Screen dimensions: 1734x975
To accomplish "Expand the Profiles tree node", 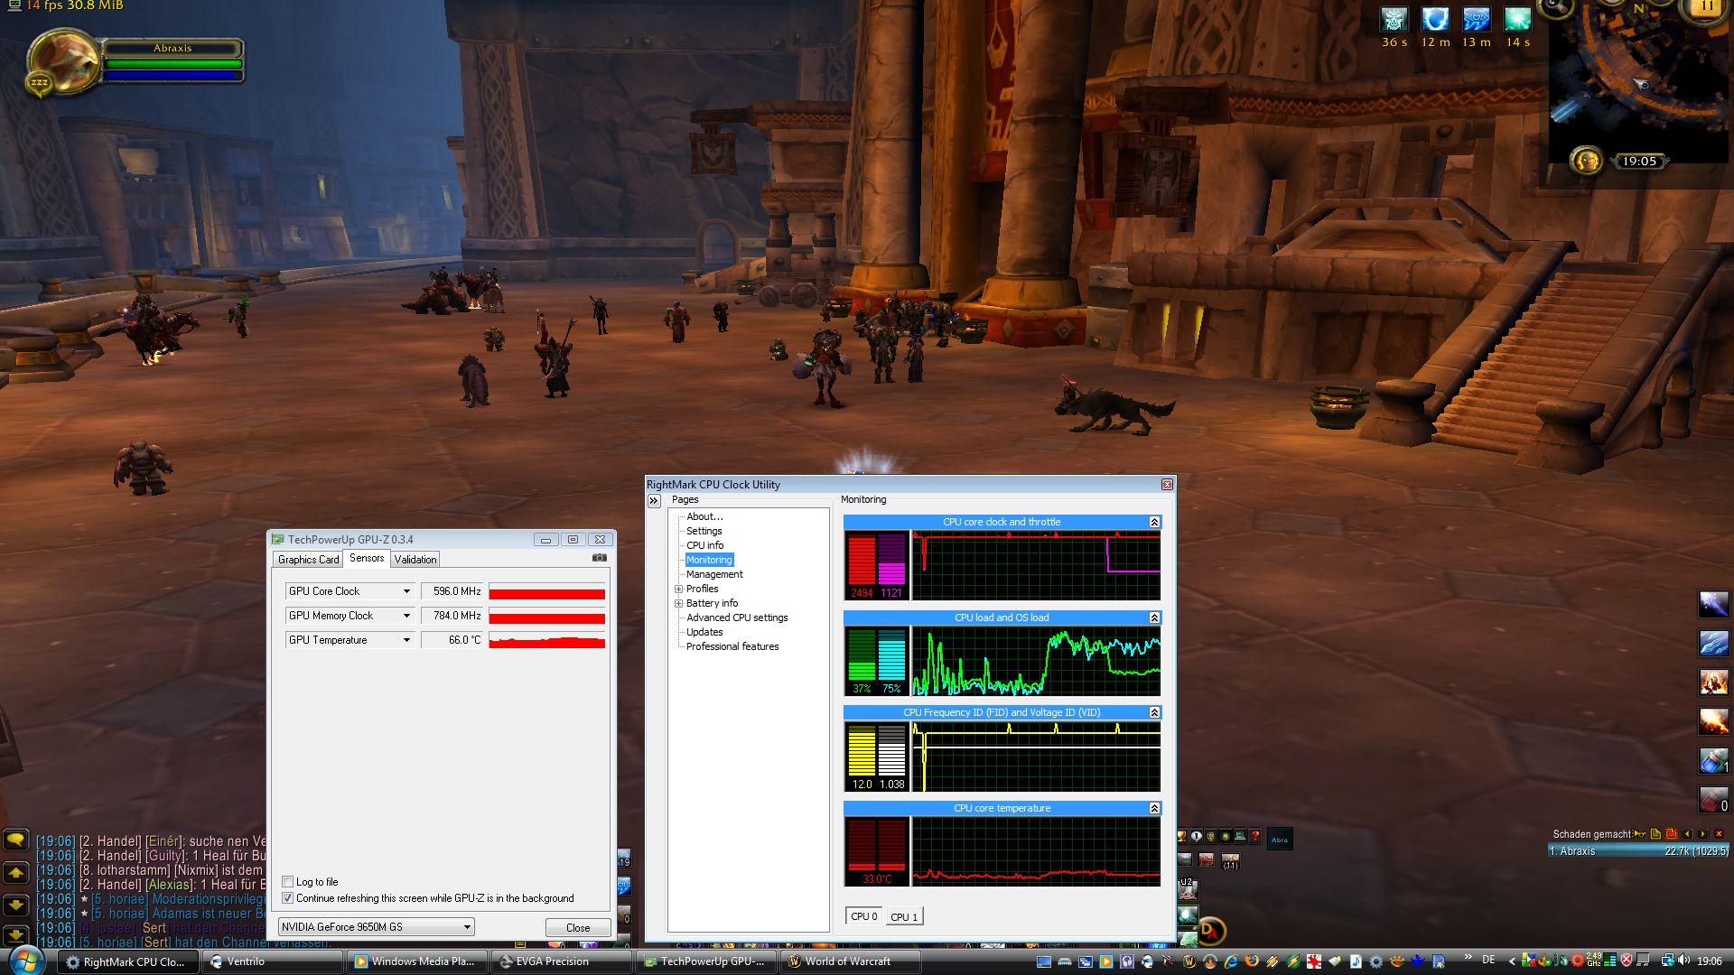I will tap(678, 589).
